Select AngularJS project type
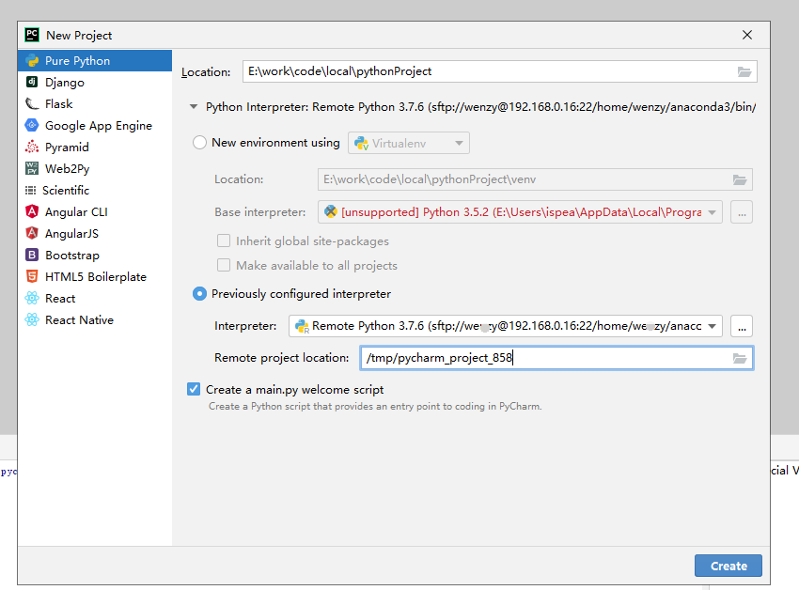The height and width of the screenshot is (590, 799). coord(95,233)
